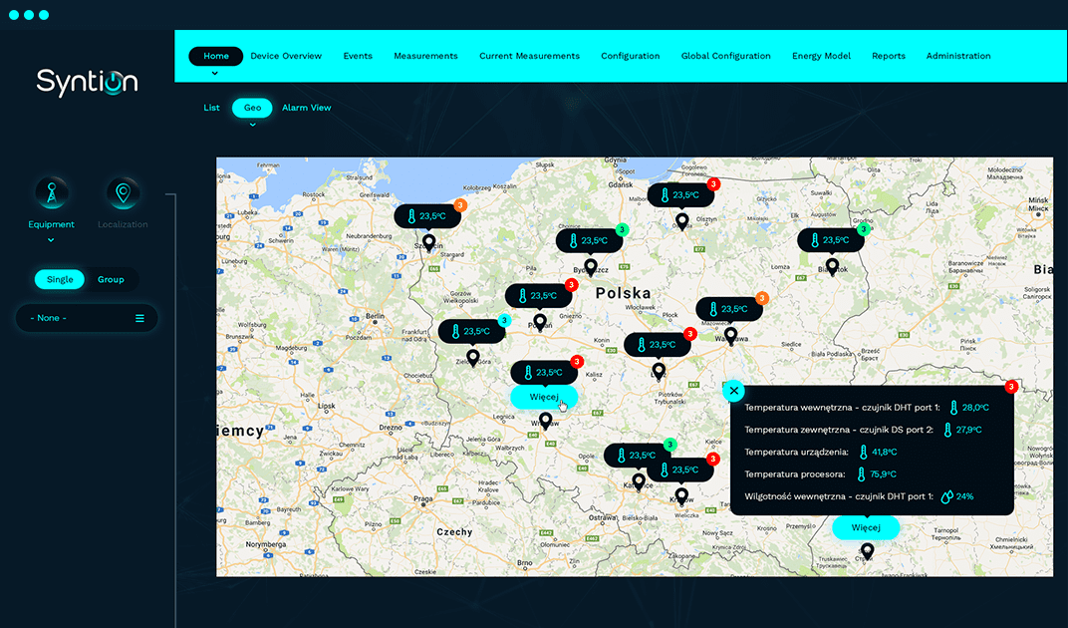Open Global Configuration tab
This screenshot has width=1068, height=628.
pyautogui.click(x=726, y=56)
